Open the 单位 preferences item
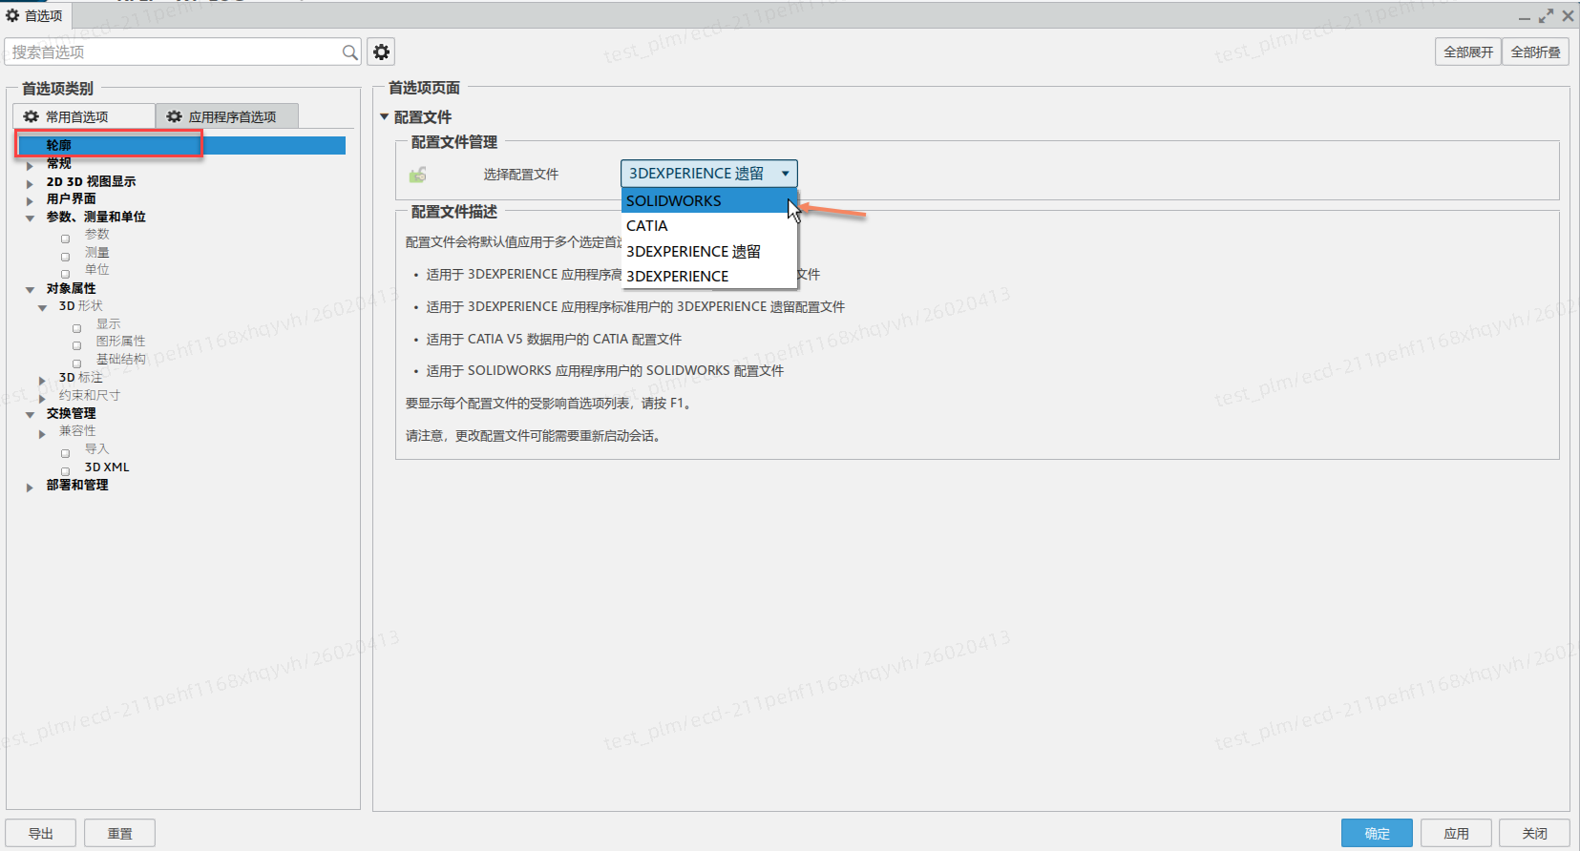This screenshot has width=1580, height=851. (97, 270)
